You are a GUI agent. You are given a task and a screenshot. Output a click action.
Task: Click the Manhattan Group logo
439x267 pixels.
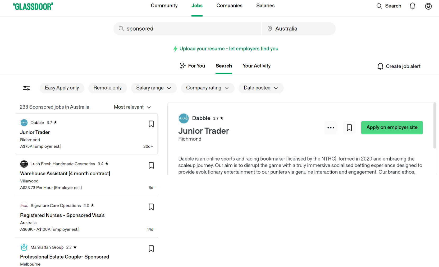click(x=24, y=247)
